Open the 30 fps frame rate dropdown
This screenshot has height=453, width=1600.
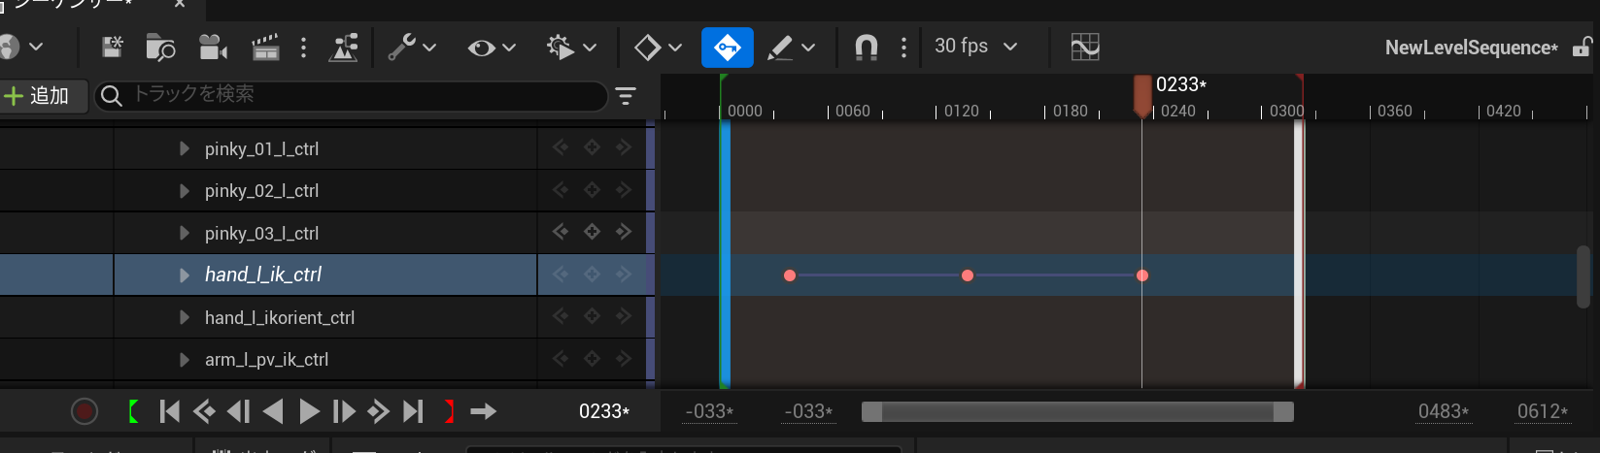[x=975, y=47]
